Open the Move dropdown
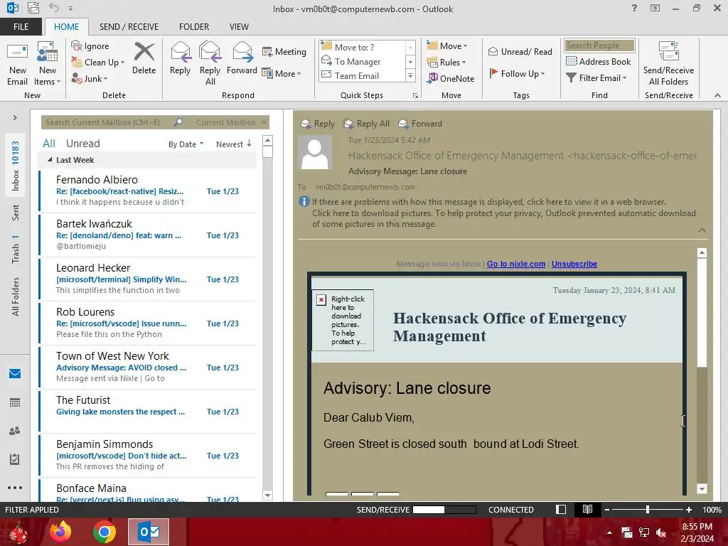This screenshot has height=546, width=728. (446, 46)
